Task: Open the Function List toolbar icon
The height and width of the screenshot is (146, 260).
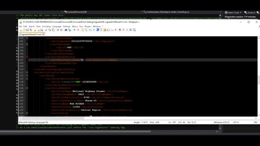Action: click(108, 30)
